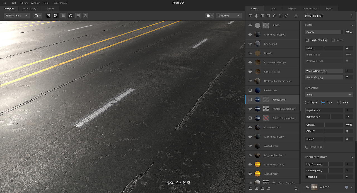Hide the Fine Asphalt layer

(x=250, y=44)
